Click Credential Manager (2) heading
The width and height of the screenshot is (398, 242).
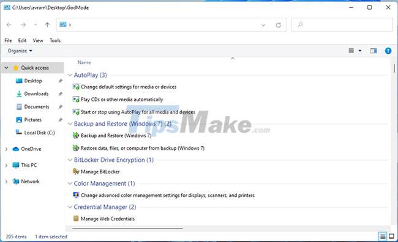click(x=105, y=207)
